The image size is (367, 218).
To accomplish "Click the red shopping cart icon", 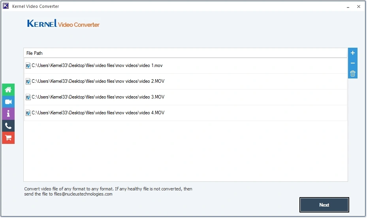I will point(8,138).
